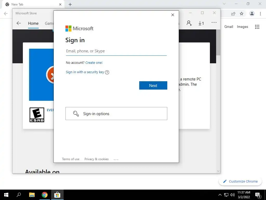This screenshot has width=266, height=200.
Task: Open taskbar search magnifier
Action: (x=19, y=195)
